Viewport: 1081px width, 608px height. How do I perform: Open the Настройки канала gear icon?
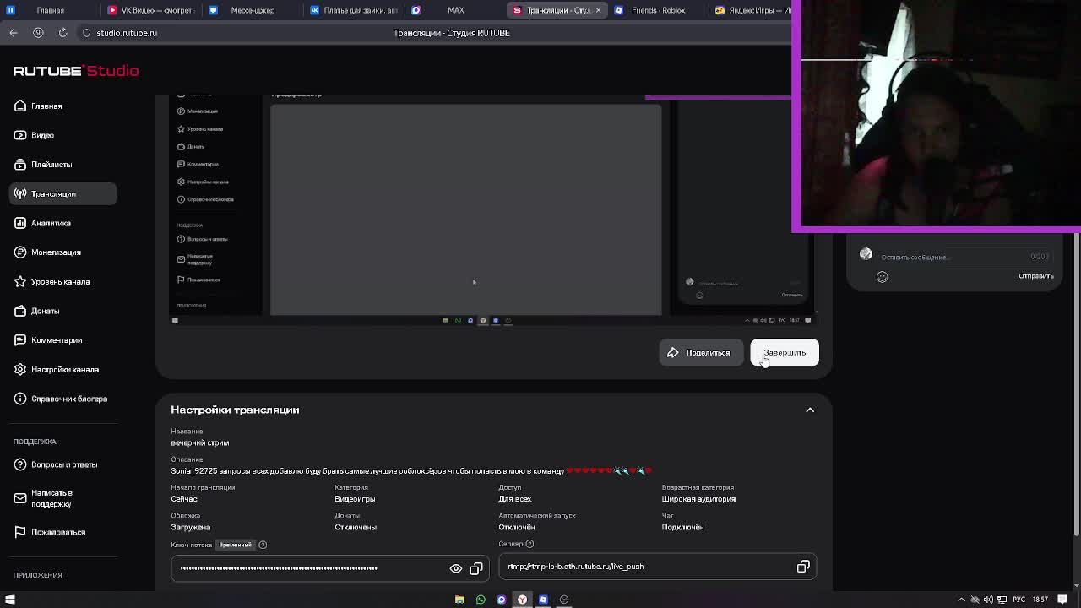(20, 369)
